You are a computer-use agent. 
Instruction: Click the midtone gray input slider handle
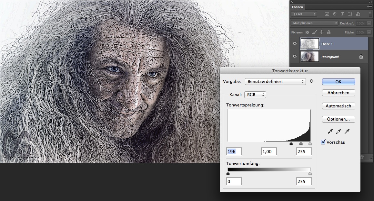[301, 143]
